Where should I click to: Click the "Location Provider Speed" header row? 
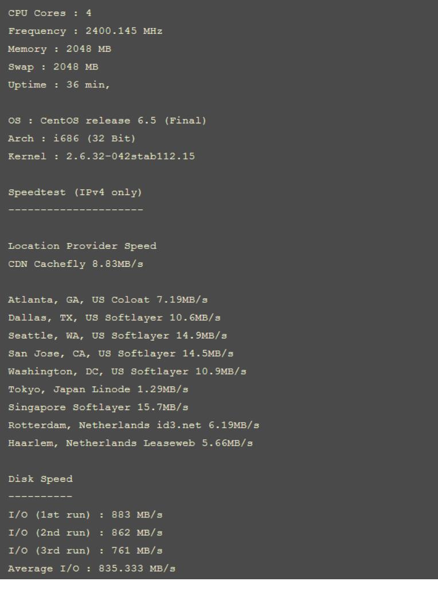[x=82, y=246]
